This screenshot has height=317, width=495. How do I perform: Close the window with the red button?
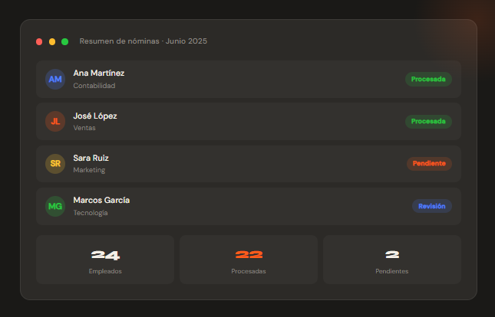39,41
